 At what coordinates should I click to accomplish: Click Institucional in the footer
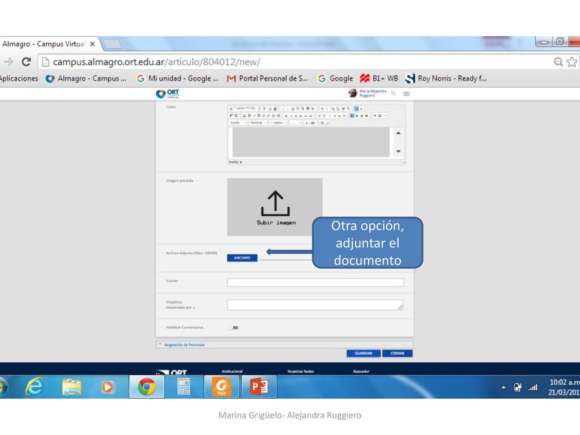(232, 371)
